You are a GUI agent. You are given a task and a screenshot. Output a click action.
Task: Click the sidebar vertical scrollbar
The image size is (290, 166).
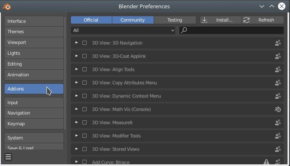[x=65, y=73]
